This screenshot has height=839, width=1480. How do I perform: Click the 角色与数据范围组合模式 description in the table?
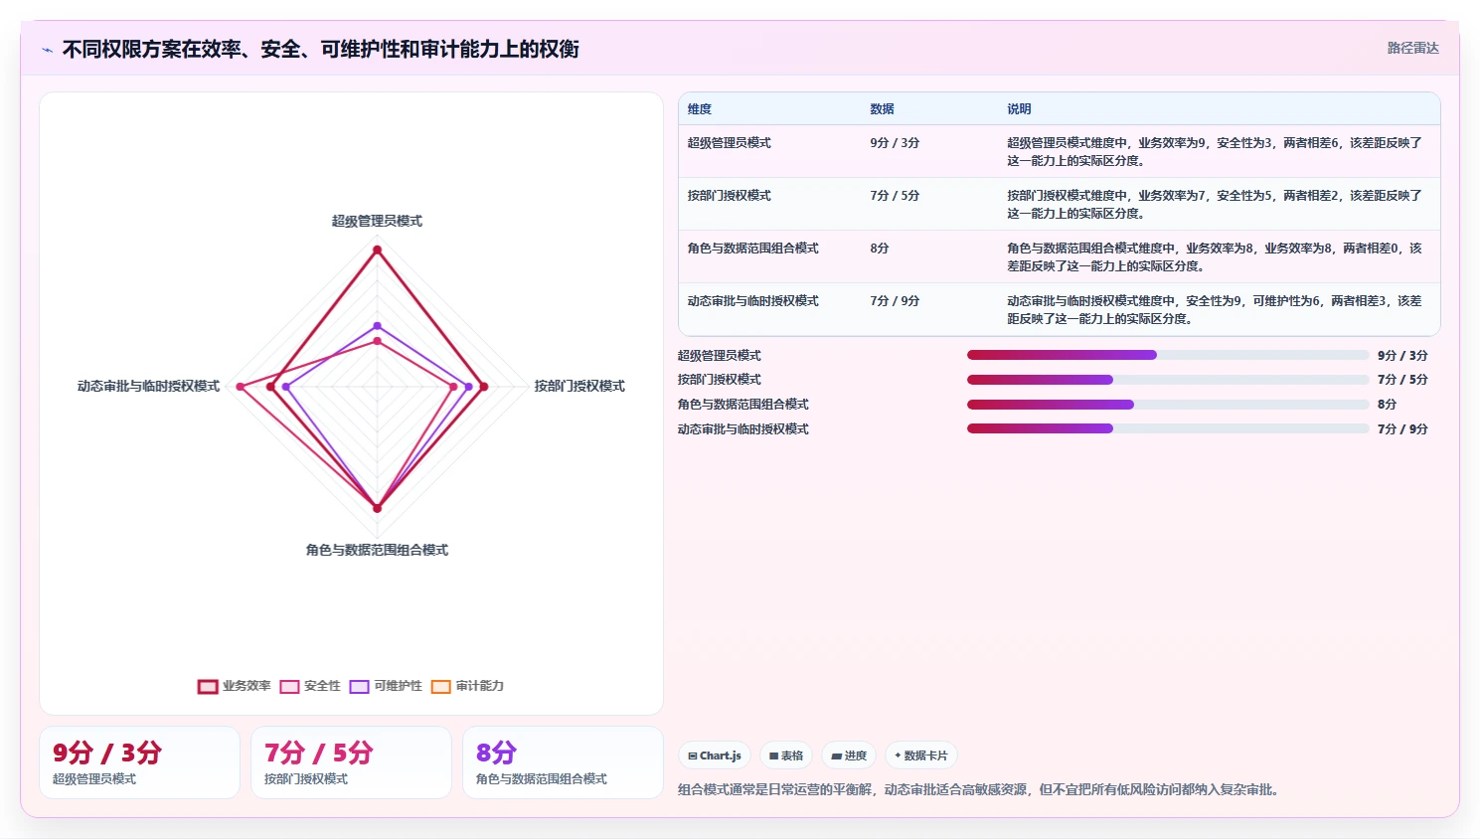pyautogui.click(x=1215, y=256)
